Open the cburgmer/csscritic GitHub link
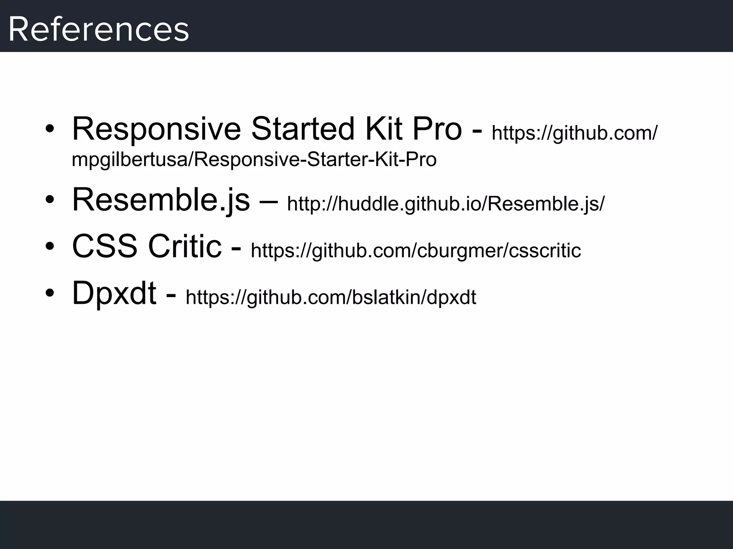This screenshot has height=549, width=733. 416,250
